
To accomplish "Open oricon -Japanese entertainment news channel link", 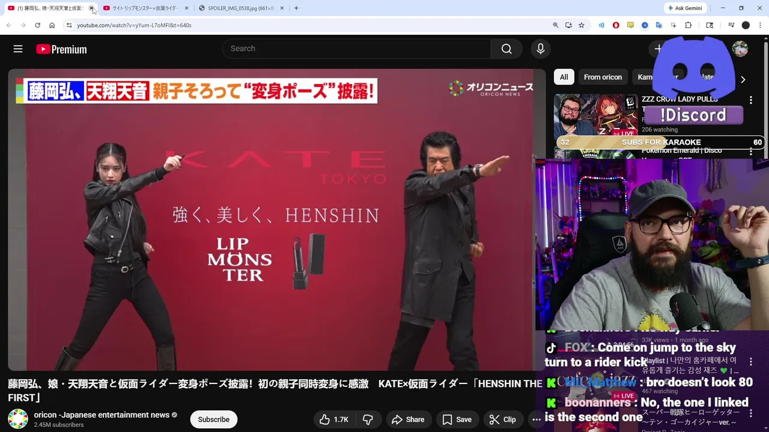I will point(102,415).
